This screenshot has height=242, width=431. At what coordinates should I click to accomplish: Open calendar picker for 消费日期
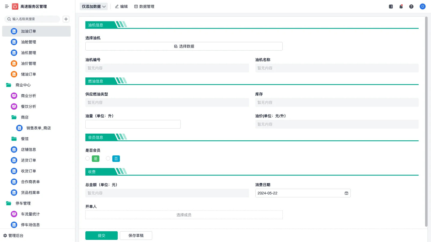tap(346, 193)
